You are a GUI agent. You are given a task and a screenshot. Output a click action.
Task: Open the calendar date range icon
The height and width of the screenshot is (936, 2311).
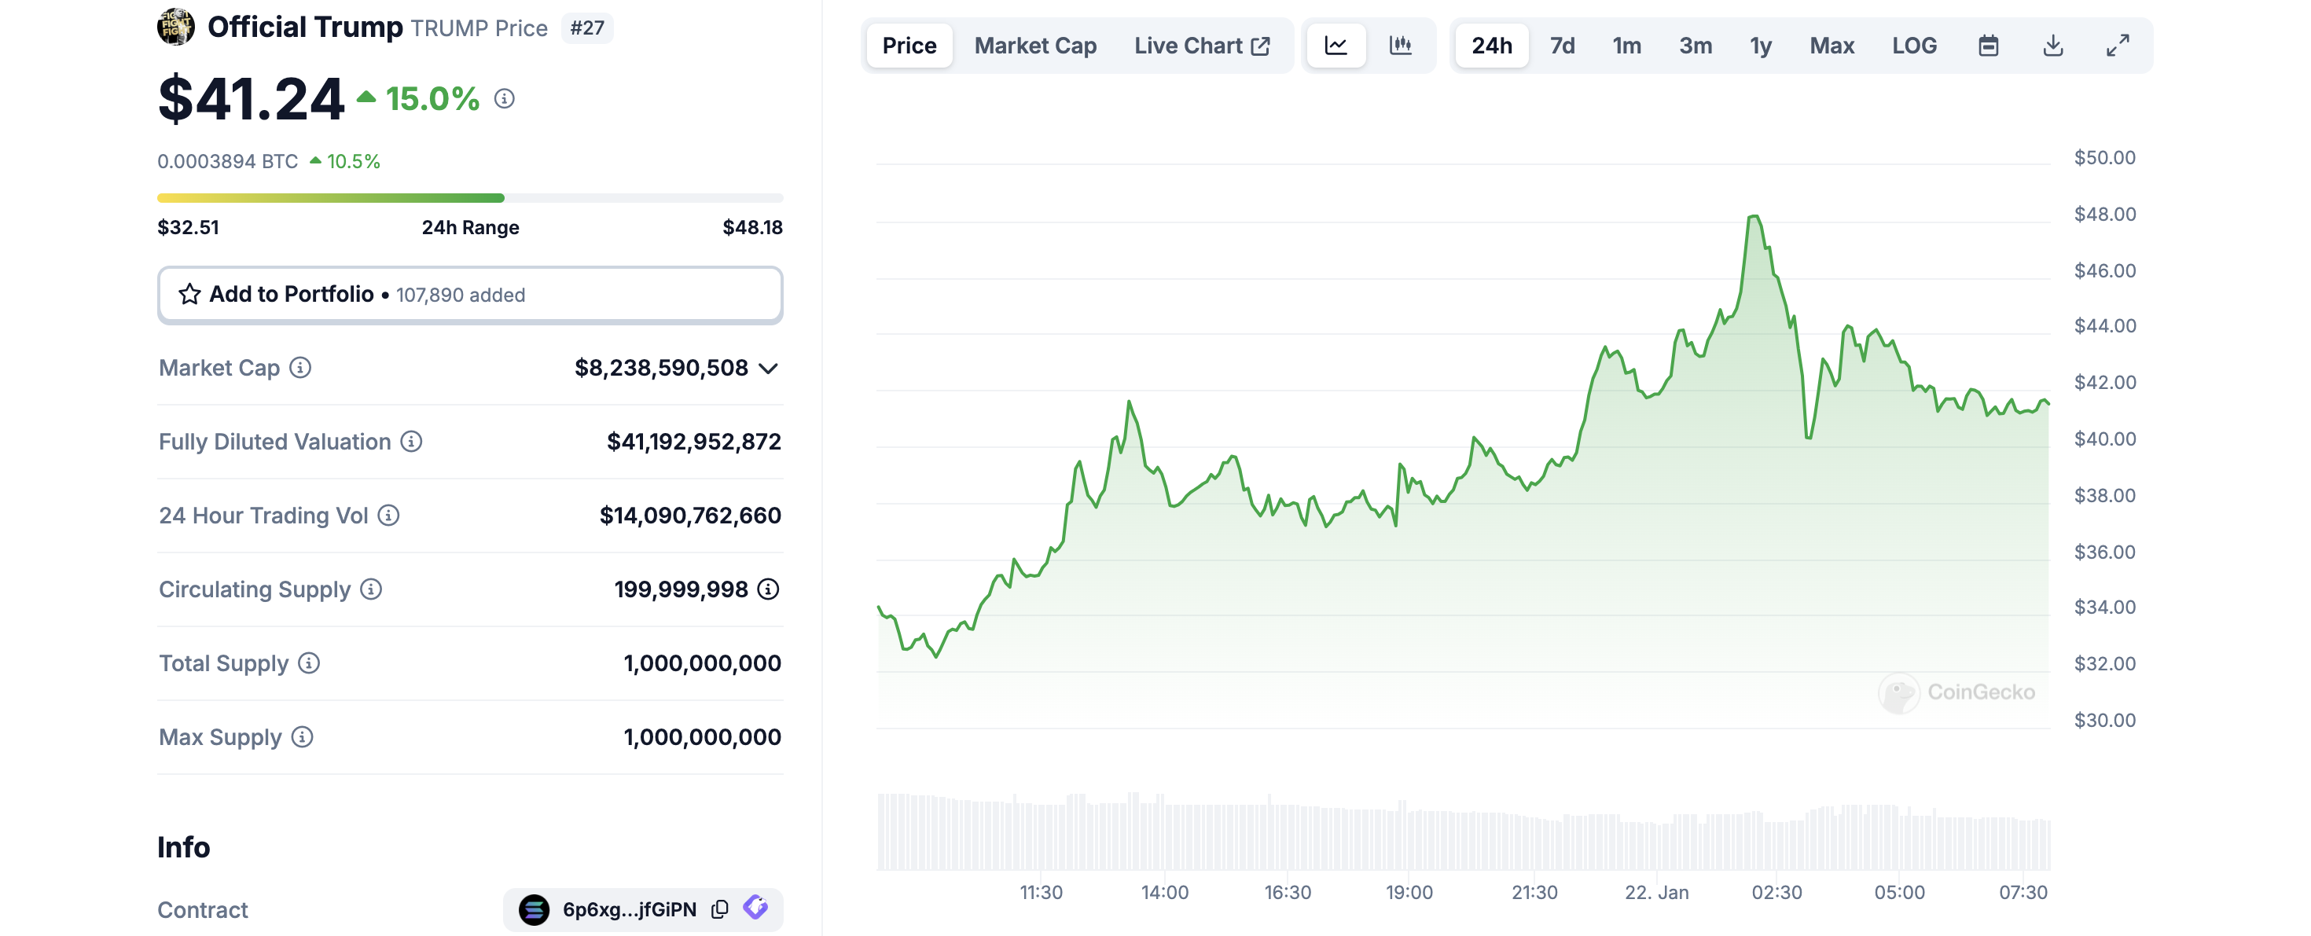(1988, 45)
